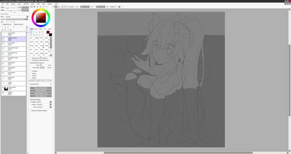The height and width of the screenshot is (154, 291).
Task: Reset the canvas zoom scale in navigator
Action: click(x=28, y=8)
